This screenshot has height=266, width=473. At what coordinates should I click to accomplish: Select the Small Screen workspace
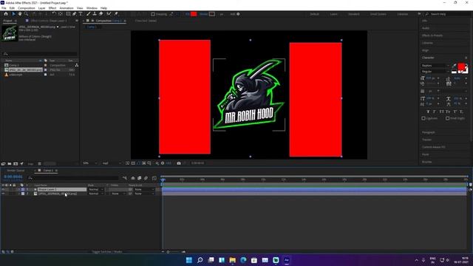click(x=378, y=14)
